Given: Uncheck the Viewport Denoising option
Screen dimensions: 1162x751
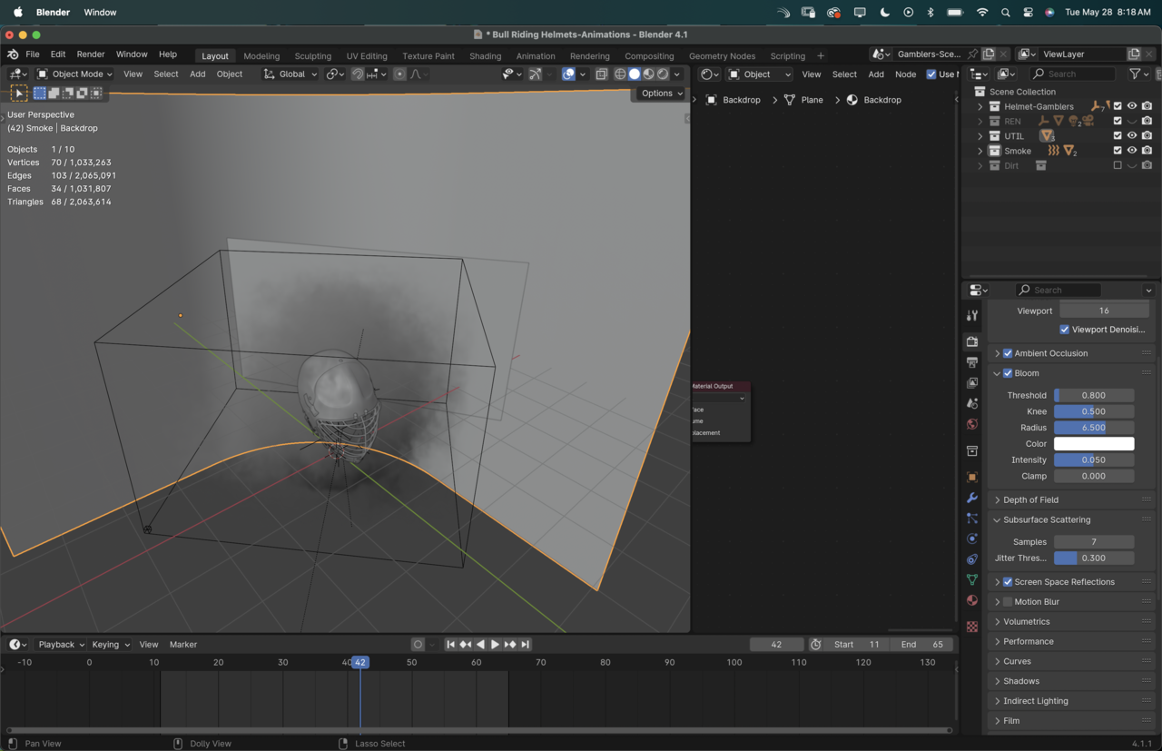Looking at the screenshot, I should click(x=1065, y=330).
